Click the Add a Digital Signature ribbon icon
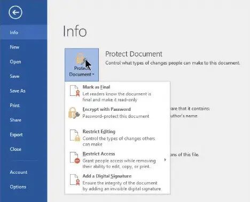250x202 pixels. (x=75, y=180)
